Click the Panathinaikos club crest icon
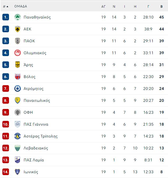Viewport: 168px width, 178px height. 17,17
